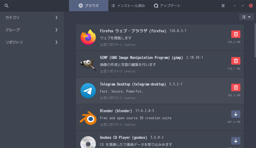
Task: Click the Blender logo icon
Action: click(x=88, y=118)
